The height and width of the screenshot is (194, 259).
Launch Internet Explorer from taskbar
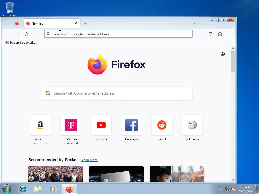click(x=23, y=189)
